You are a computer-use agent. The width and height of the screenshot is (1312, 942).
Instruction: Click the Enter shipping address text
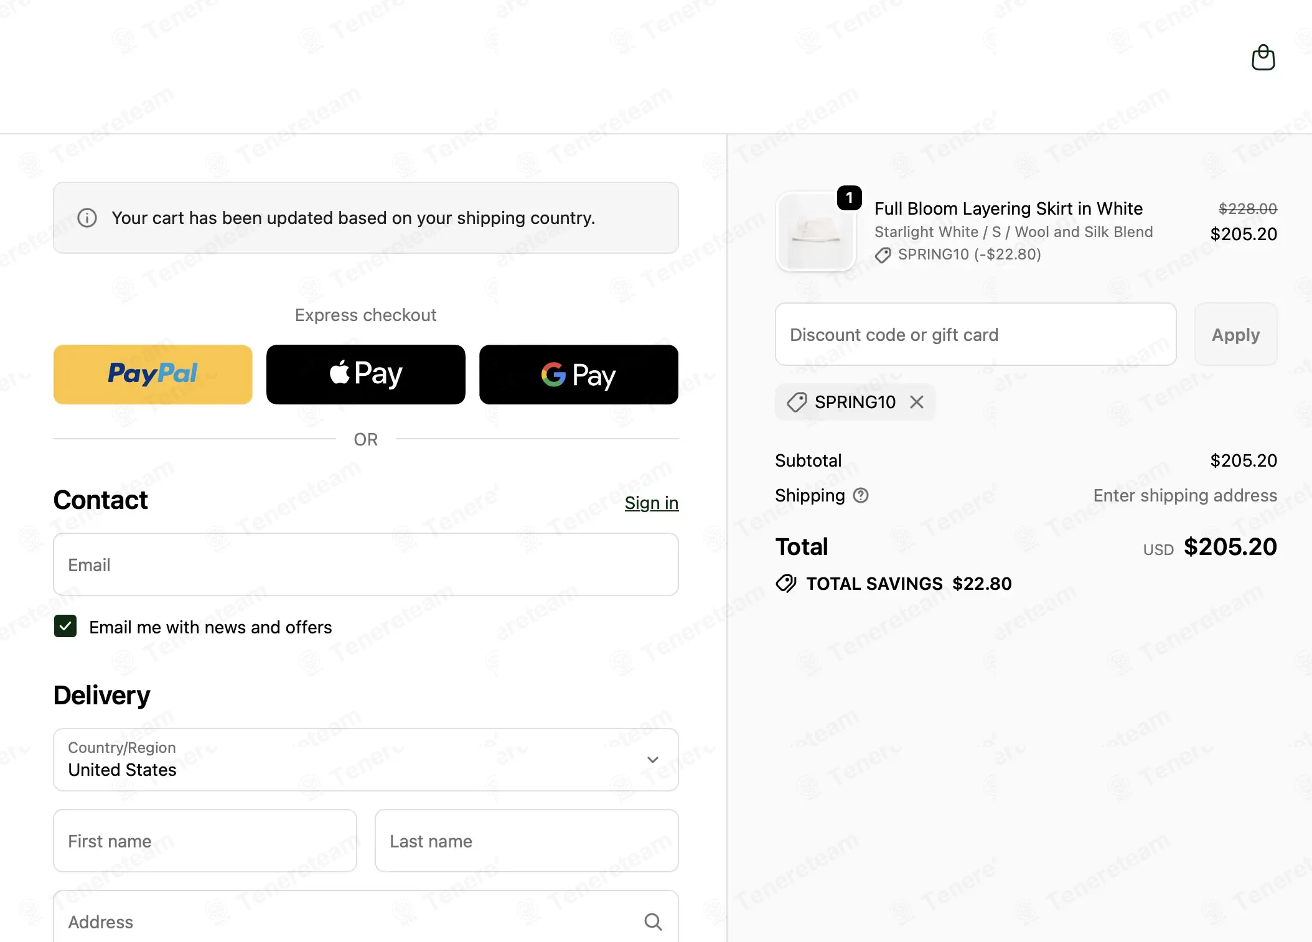coord(1185,495)
